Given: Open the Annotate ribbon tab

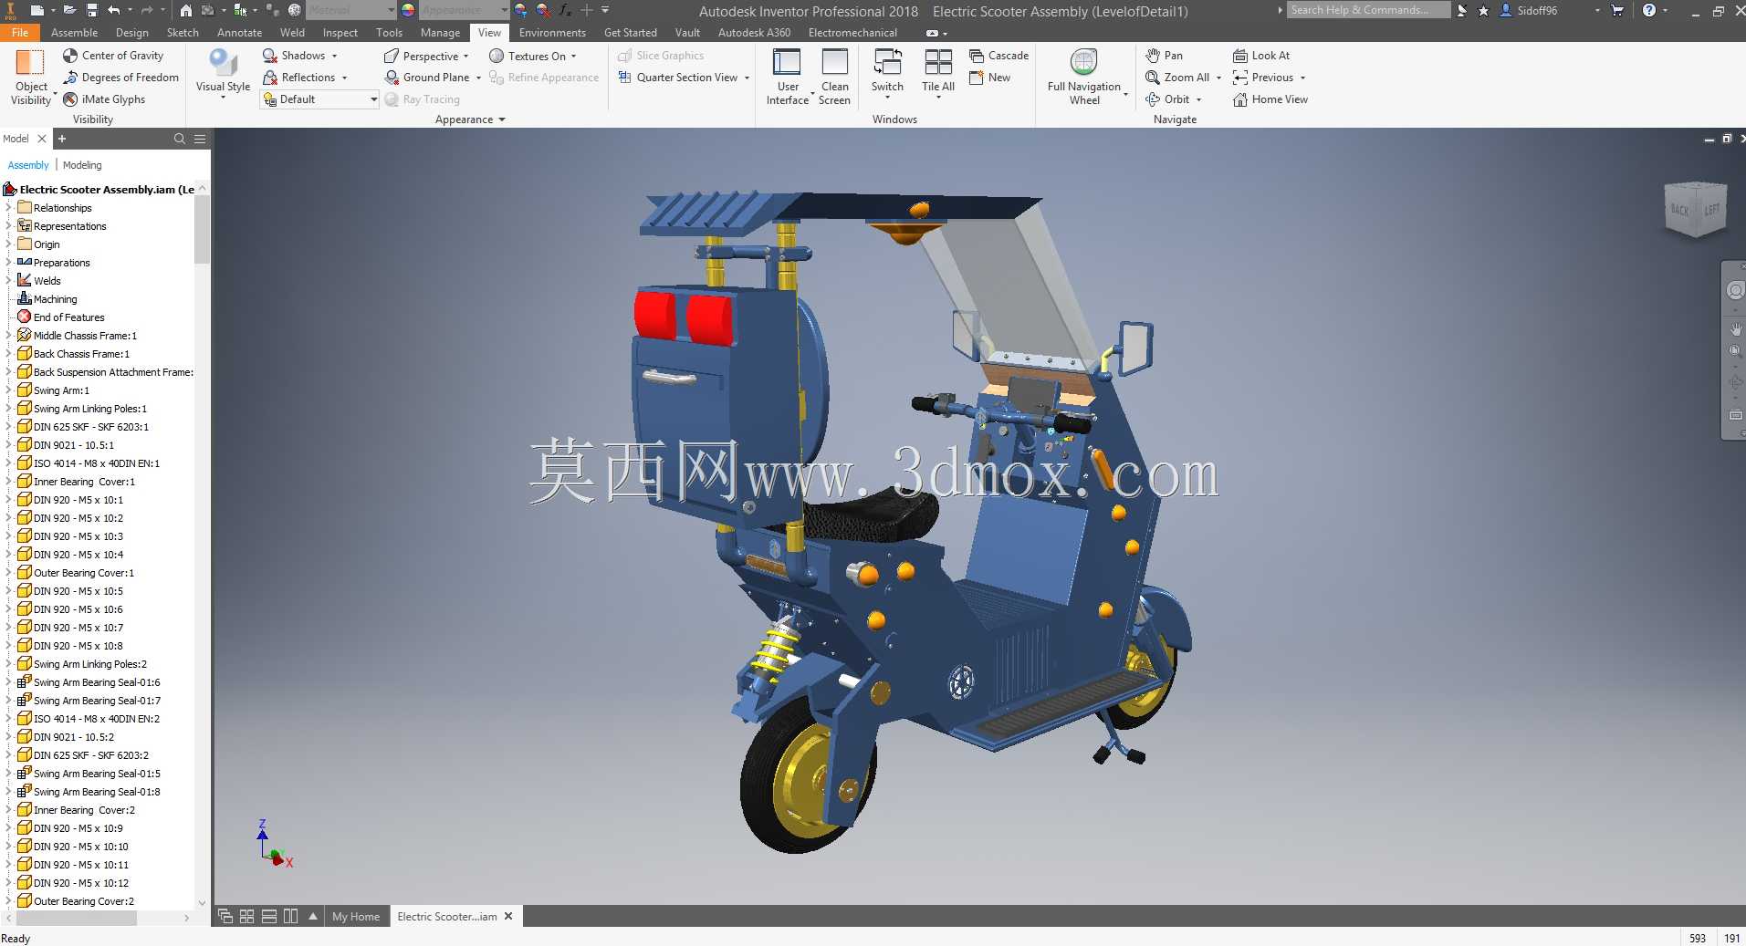Looking at the screenshot, I should tap(239, 33).
